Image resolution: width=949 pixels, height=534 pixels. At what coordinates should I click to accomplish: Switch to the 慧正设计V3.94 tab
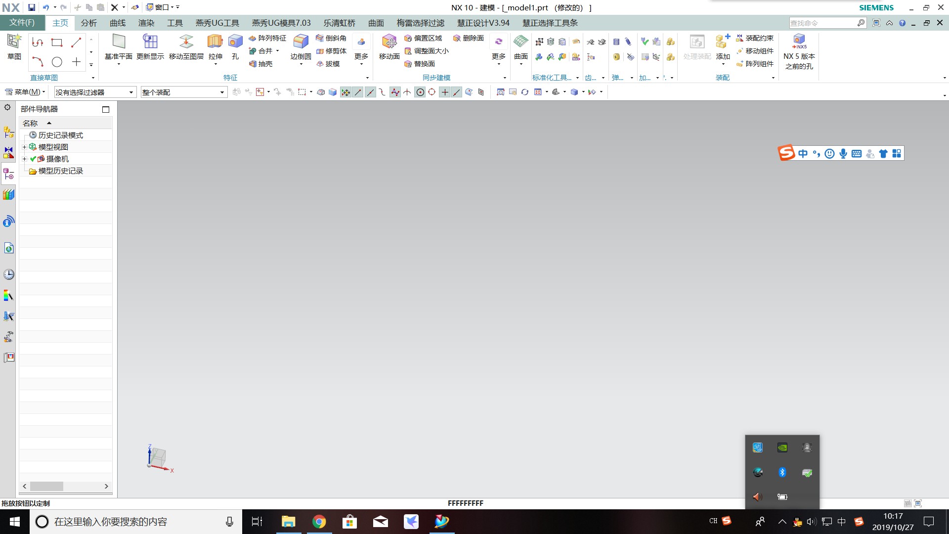tap(483, 23)
